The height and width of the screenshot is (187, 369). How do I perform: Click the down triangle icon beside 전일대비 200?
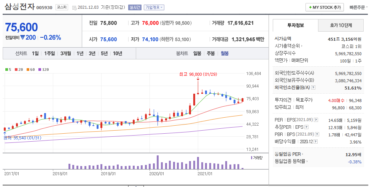coord(22,37)
